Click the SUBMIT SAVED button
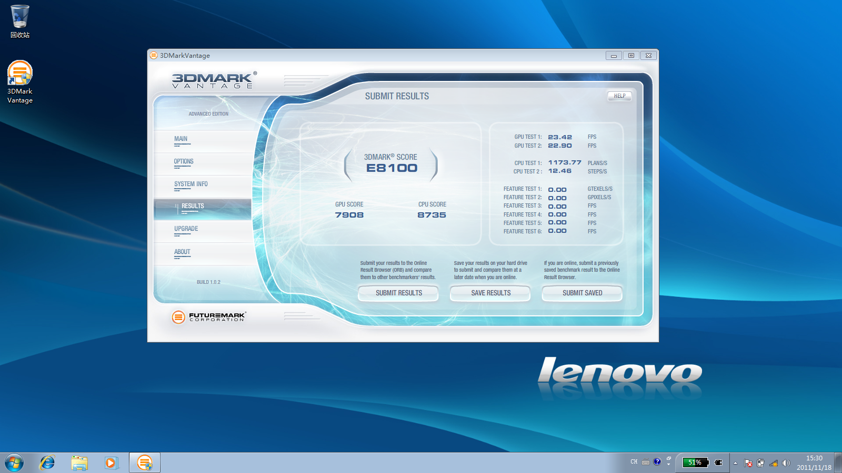Image resolution: width=842 pixels, height=473 pixels. (582, 293)
